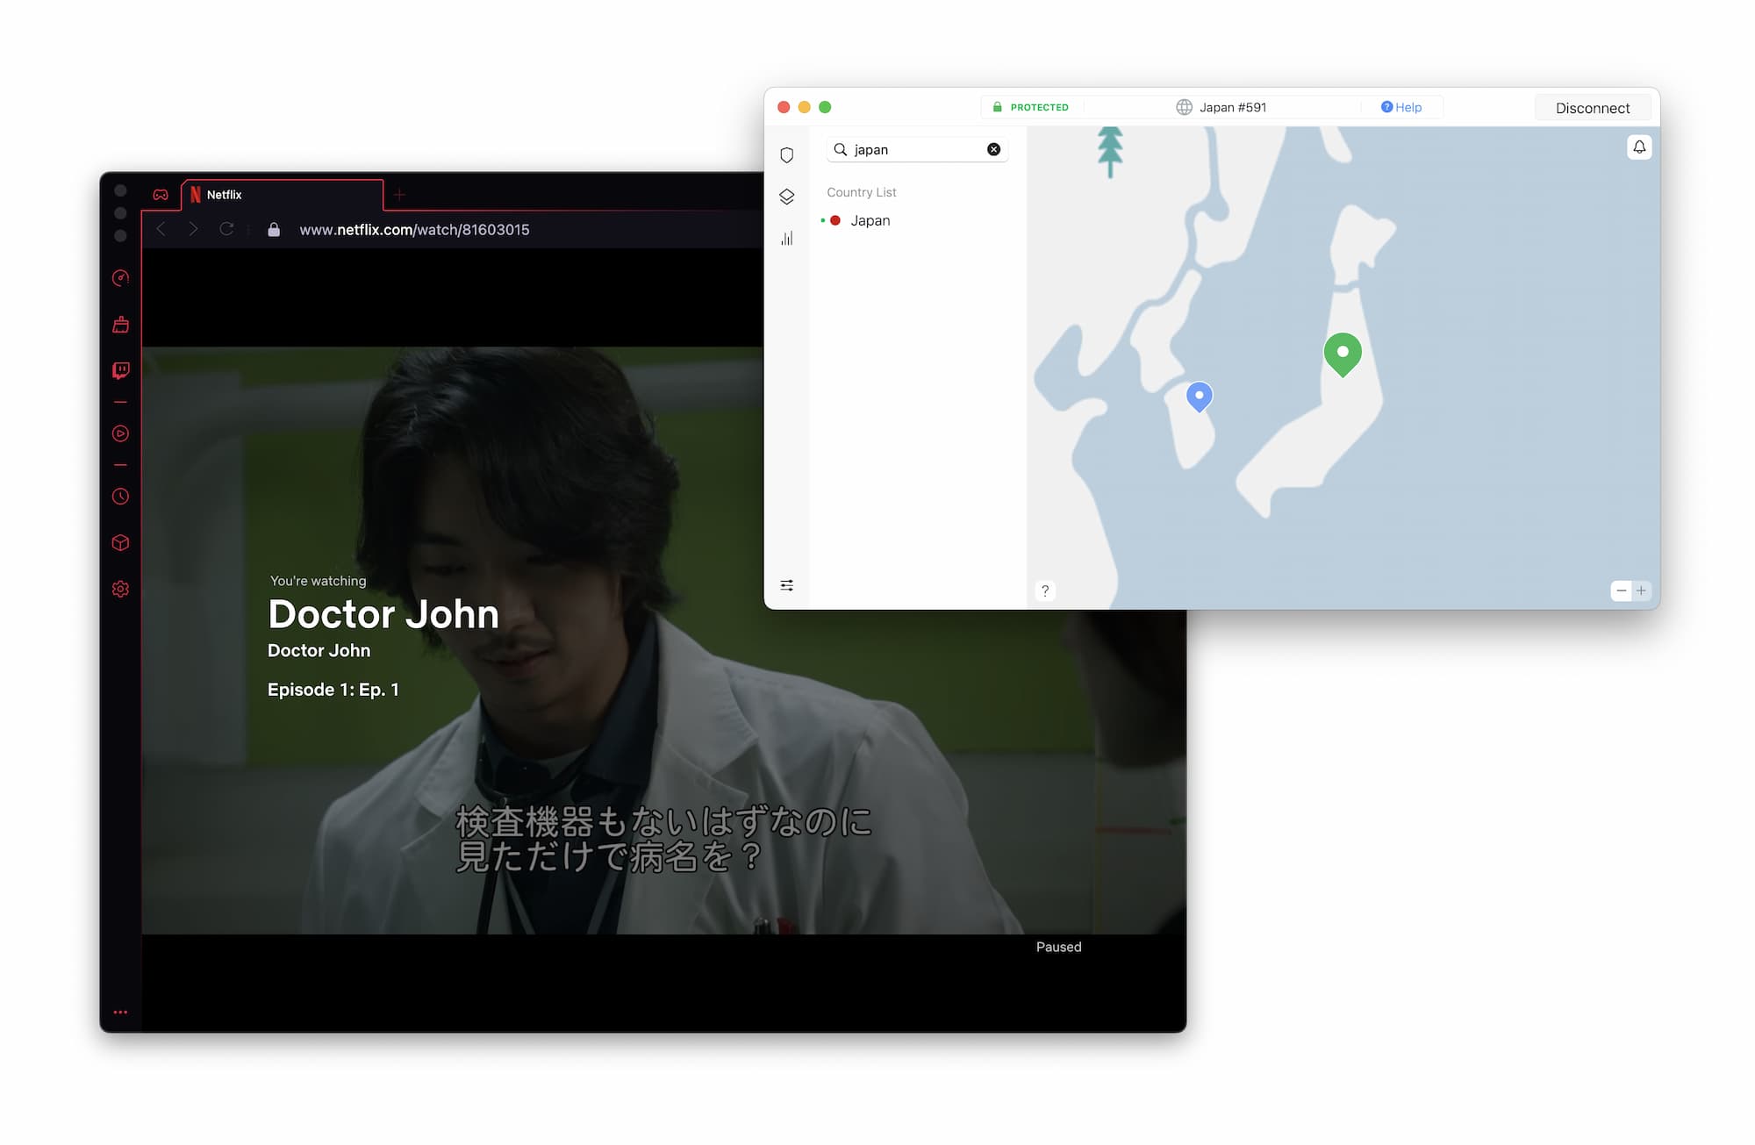This screenshot has height=1145, width=1755.
Task: Click the Netflix settings gear icon in browser sidebar
Action: coord(121,589)
